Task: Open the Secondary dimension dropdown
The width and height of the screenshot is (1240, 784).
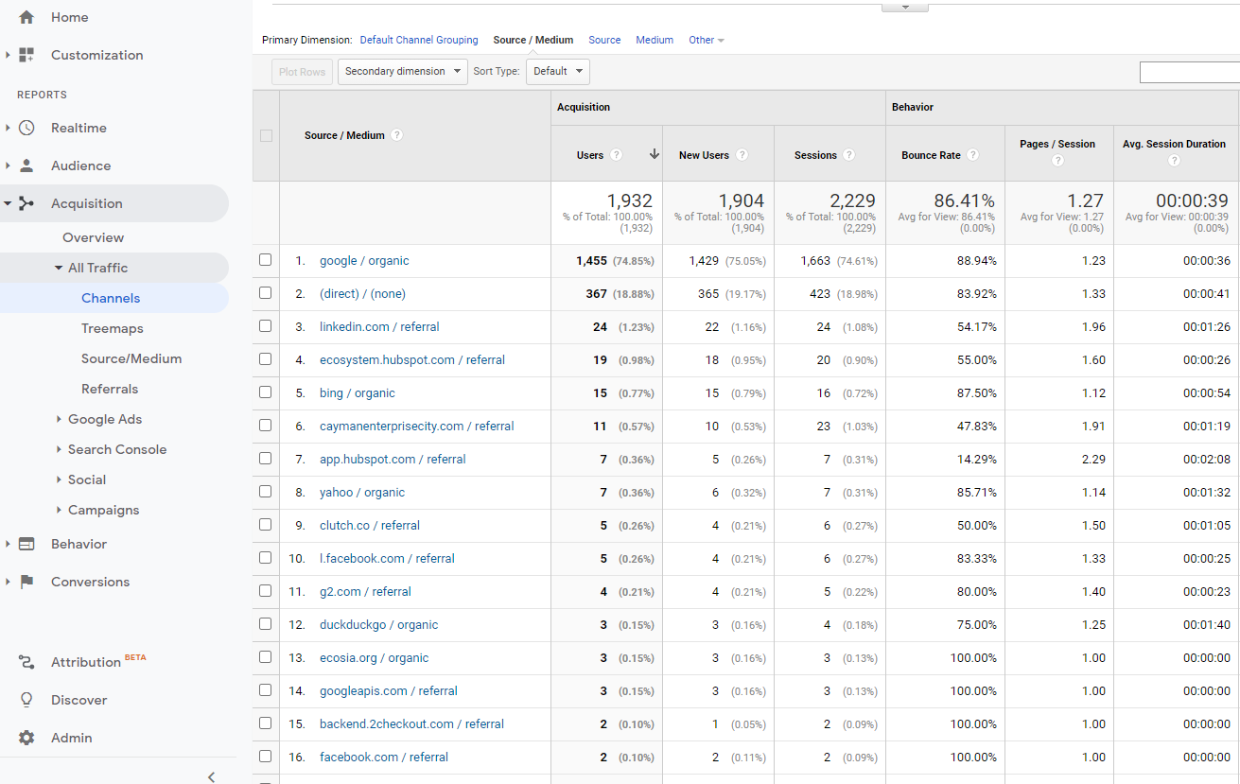Action: coord(403,72)
